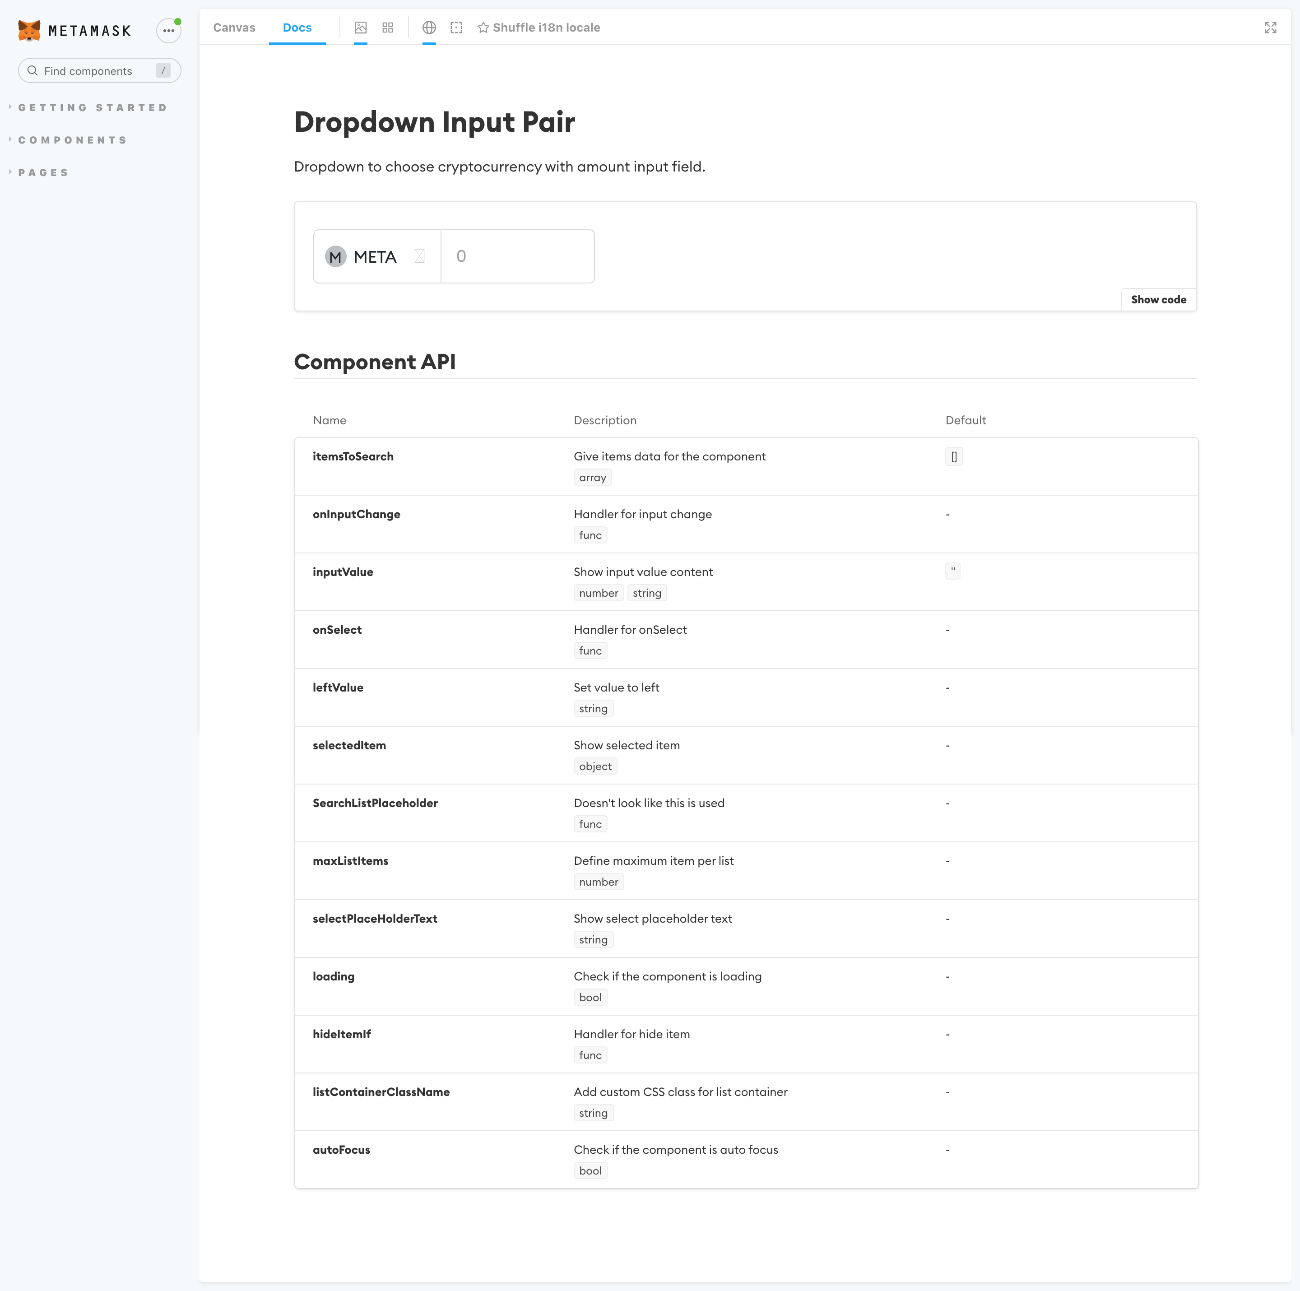Select the image background toolbar icon
Viewport: 1300px width, 1291px height.
pyautogui.click(x=361, y=28)
